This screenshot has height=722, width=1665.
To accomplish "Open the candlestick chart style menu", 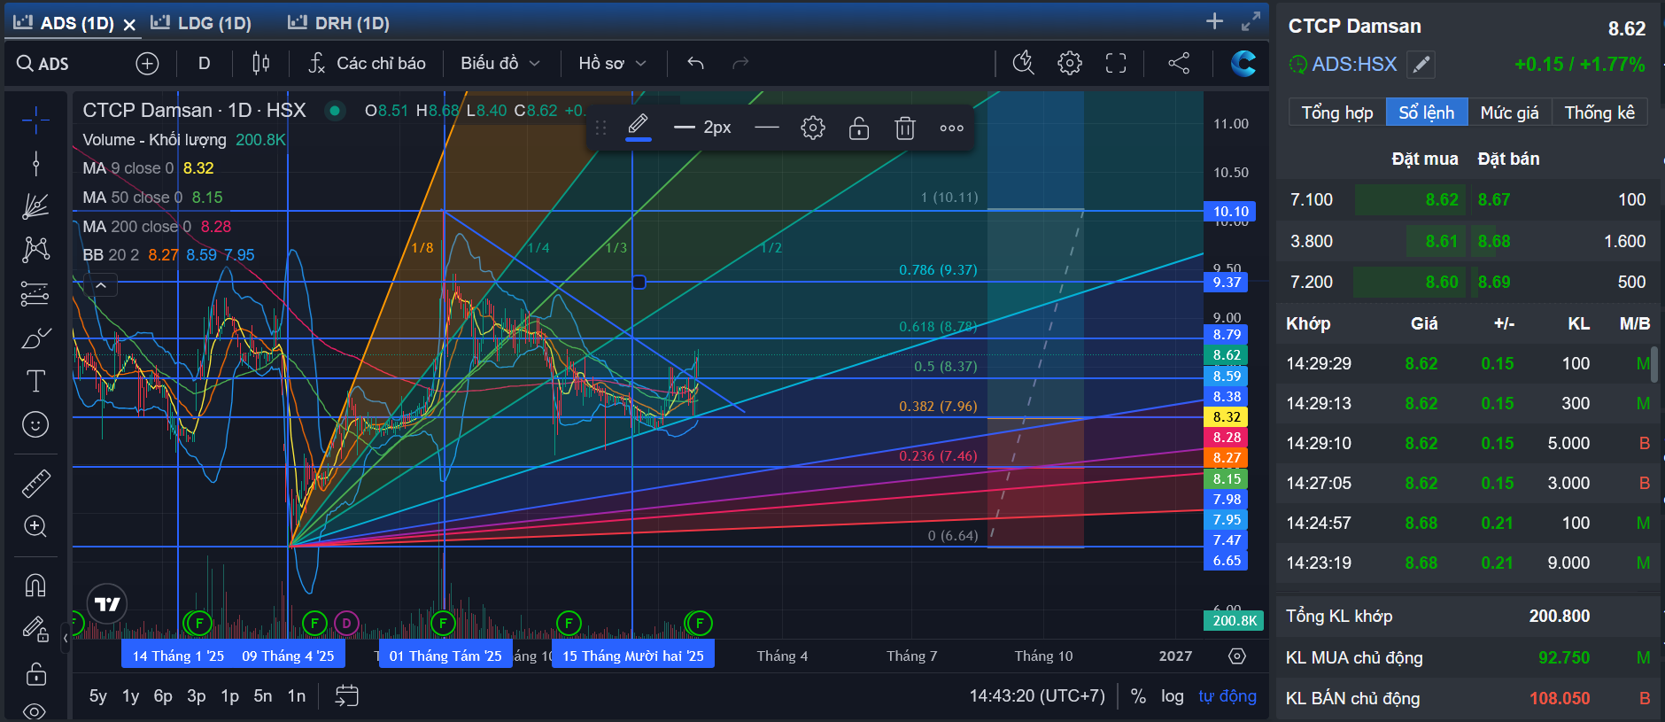I will click(x=260, y=63).
